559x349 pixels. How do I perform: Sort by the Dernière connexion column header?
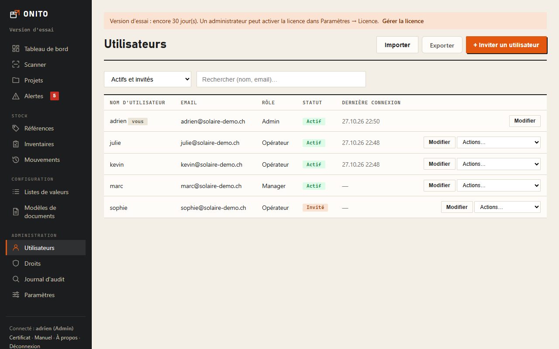pyautogui.click(x=371, y=103)
